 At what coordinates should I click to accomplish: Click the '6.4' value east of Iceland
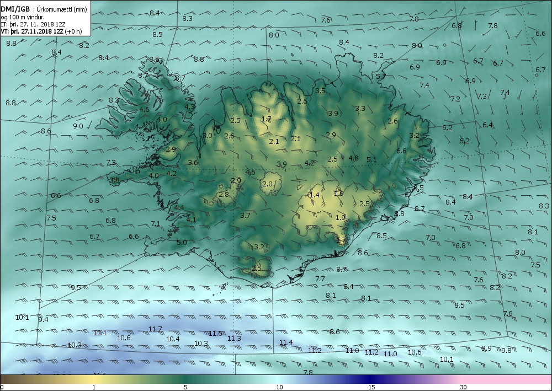487,125
